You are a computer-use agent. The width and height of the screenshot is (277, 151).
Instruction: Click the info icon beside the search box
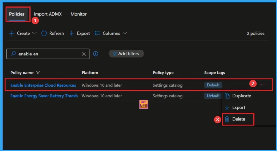pyautogui.click(x=95, y=54)
